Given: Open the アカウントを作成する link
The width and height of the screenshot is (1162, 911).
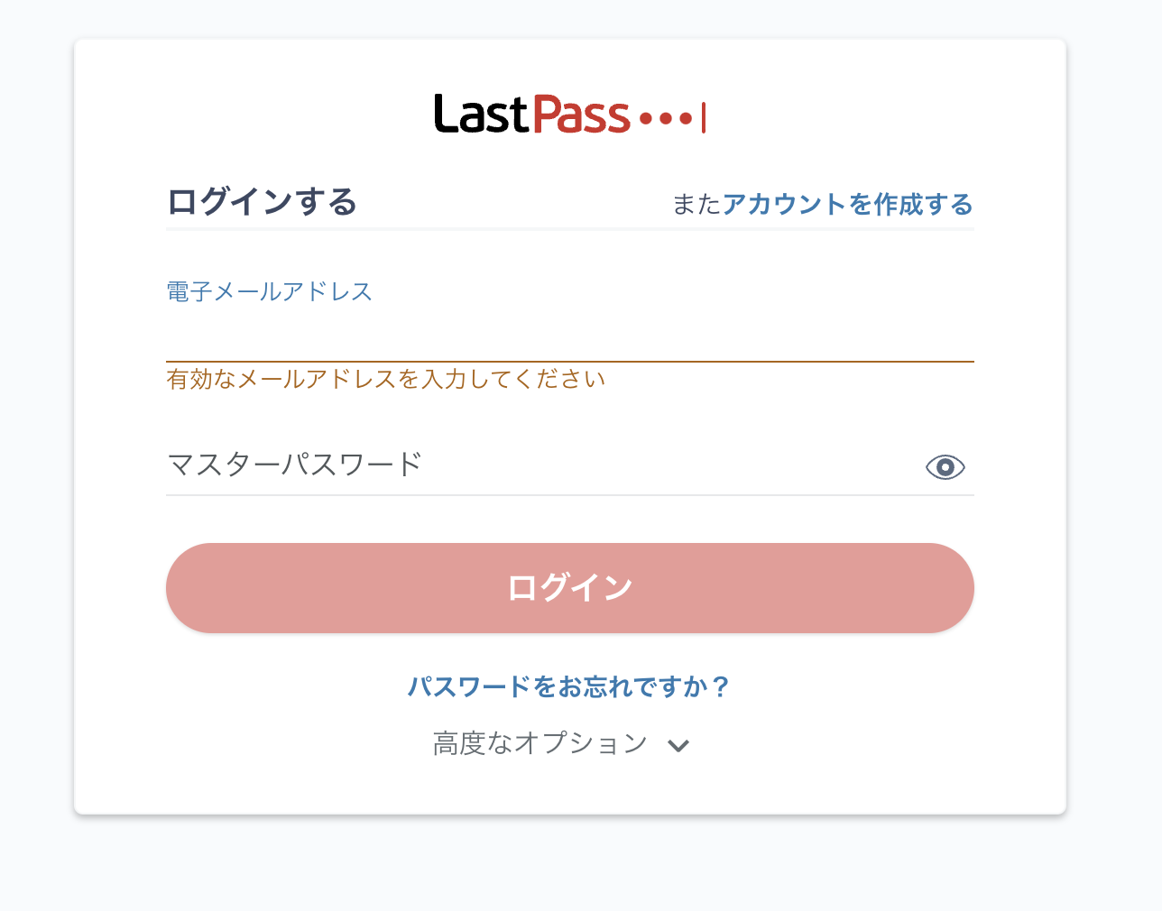Looking at the screenshot, I should pos(847,204).
